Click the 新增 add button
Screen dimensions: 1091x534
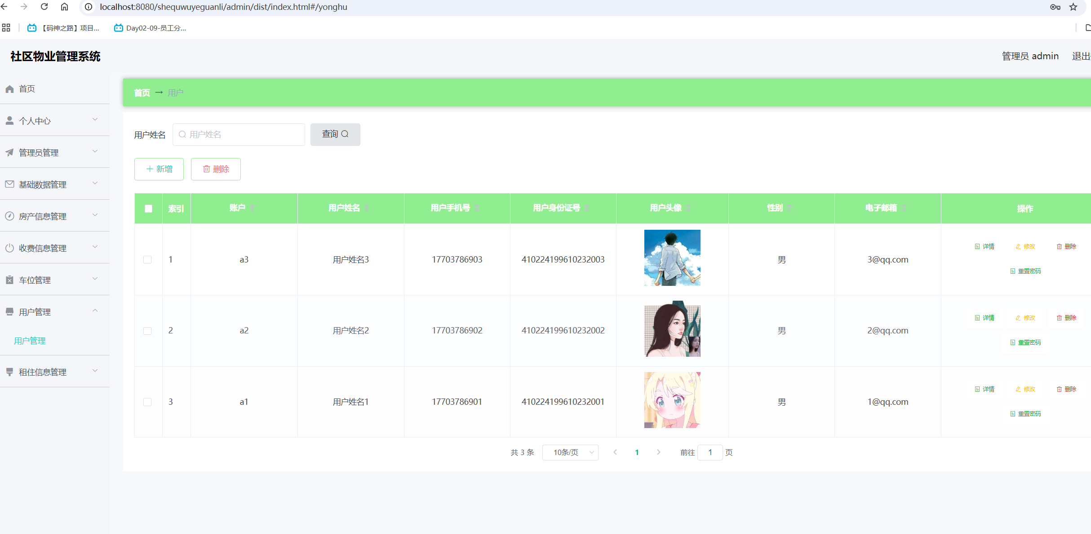(159, 169)
